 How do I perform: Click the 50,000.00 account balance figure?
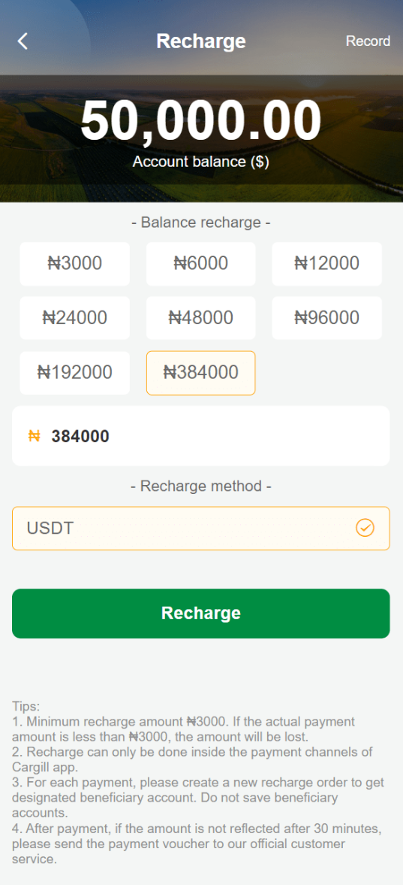click(200, 121)
